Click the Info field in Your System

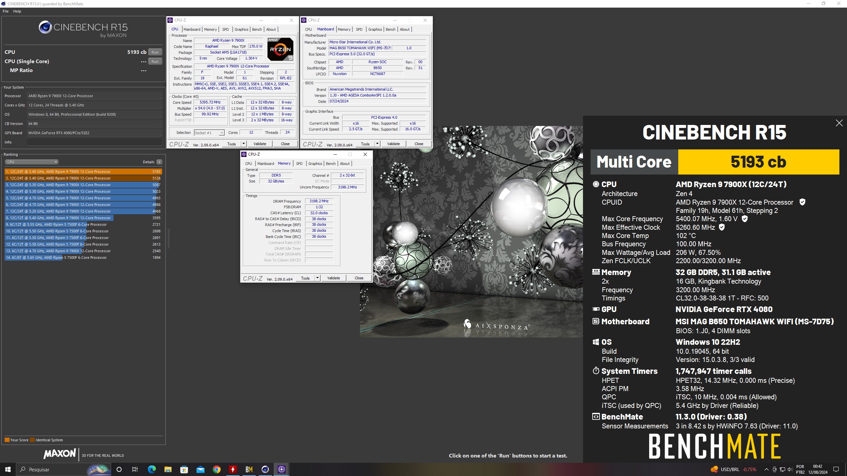95,142
